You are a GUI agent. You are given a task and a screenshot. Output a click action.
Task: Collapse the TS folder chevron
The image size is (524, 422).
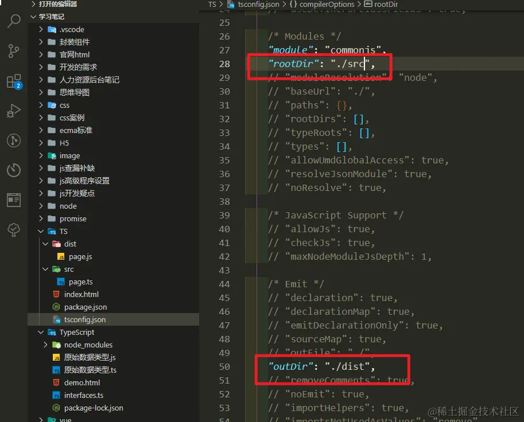click(41, 232)
